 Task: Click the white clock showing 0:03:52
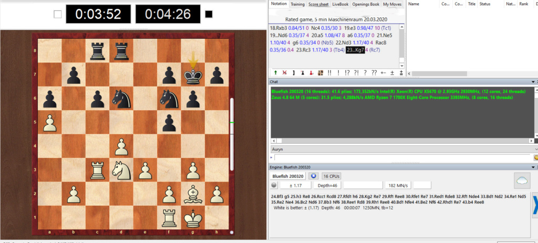98,14
